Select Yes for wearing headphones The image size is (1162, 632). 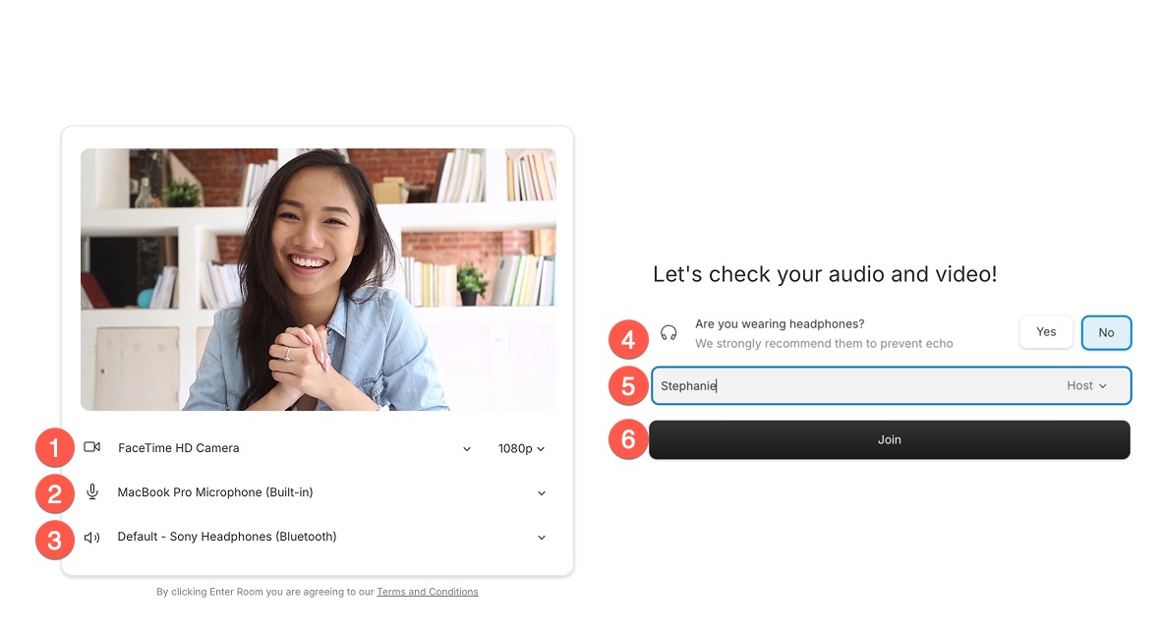(1046, 332)
